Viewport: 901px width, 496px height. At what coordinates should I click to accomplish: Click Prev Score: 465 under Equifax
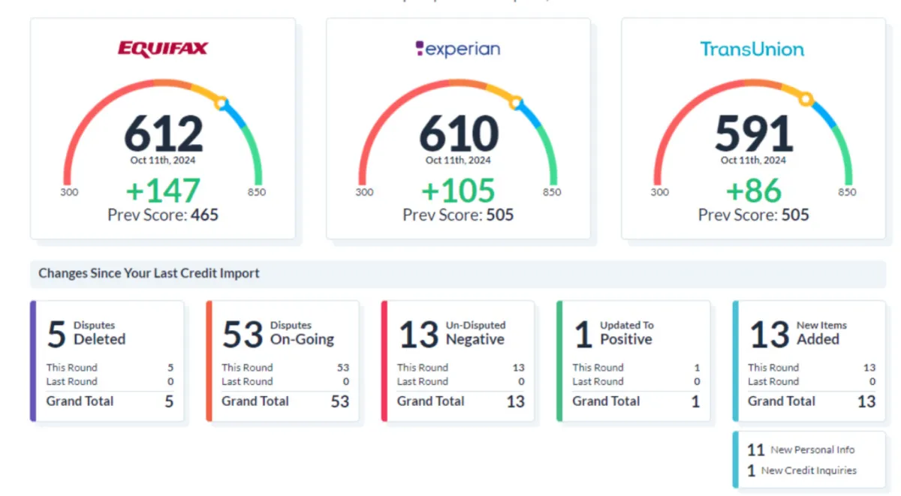[x=163, y=215]
